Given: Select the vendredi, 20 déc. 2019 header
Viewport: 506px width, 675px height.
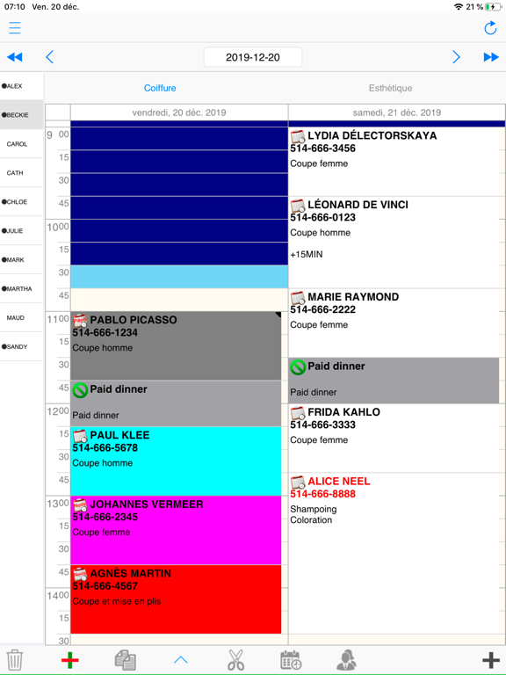Looking at the screenshot, I should click(x=179, y=112).
